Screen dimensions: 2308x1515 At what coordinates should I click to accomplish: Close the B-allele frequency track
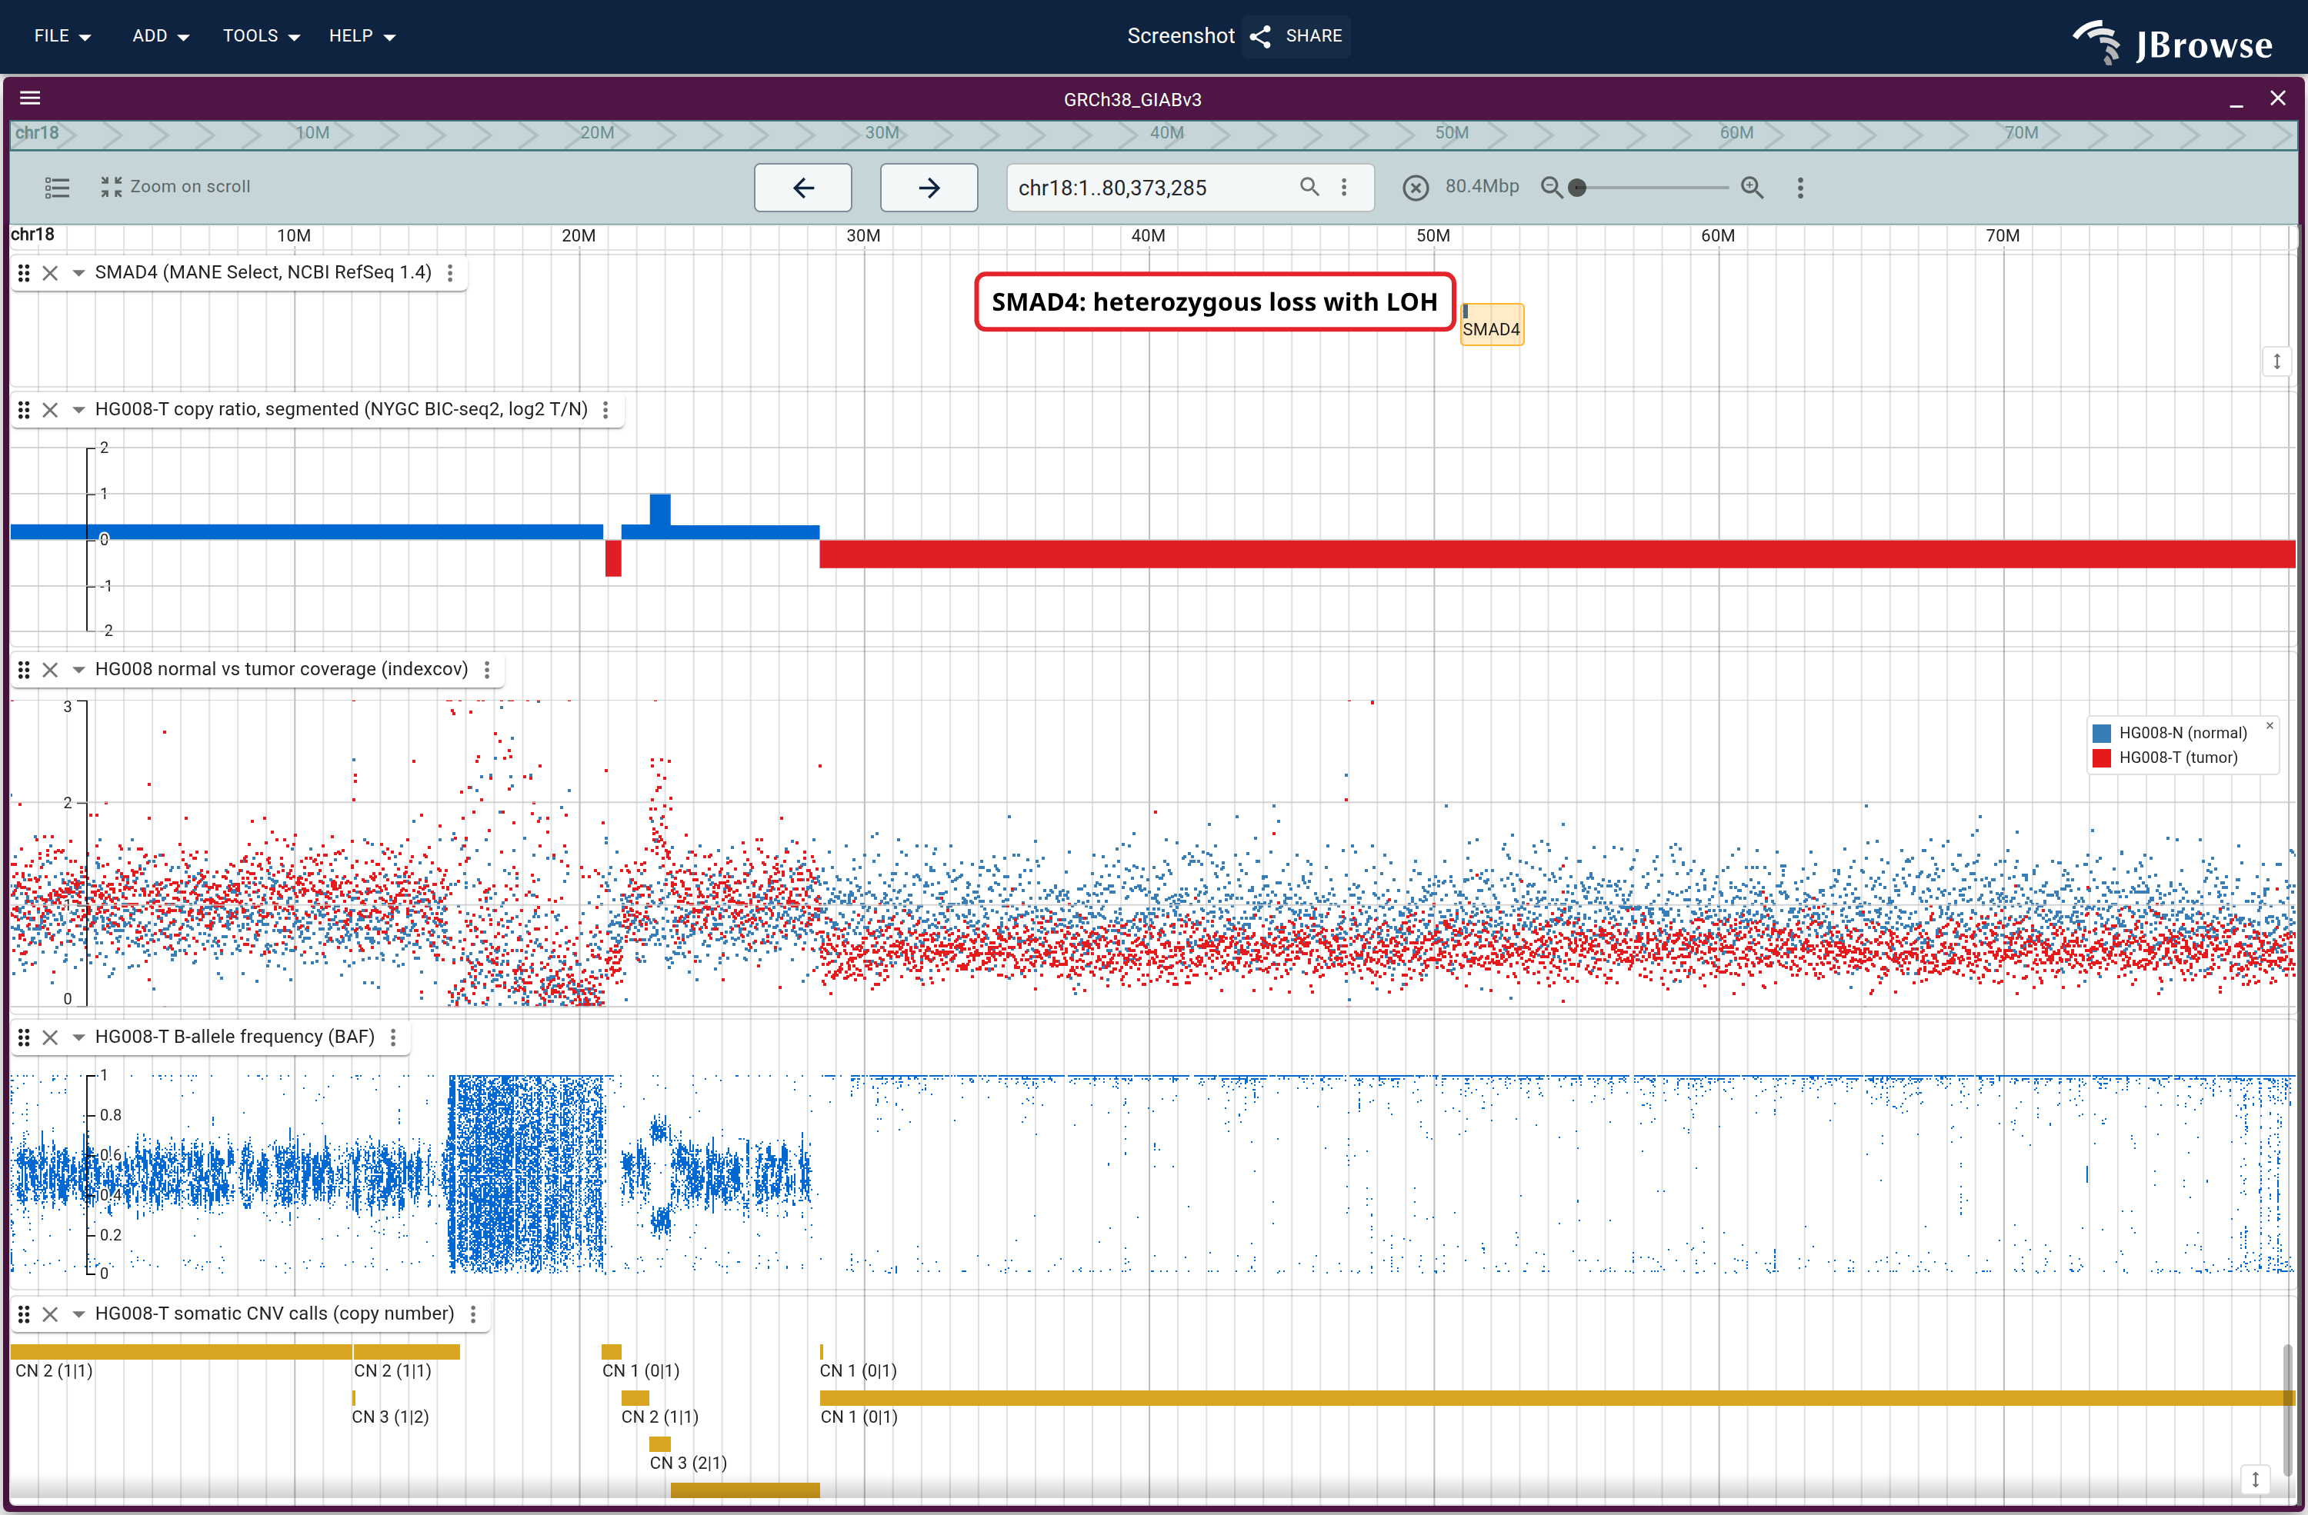tap(51, 1037)
